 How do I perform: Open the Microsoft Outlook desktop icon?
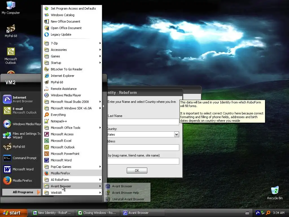[11, 56]
